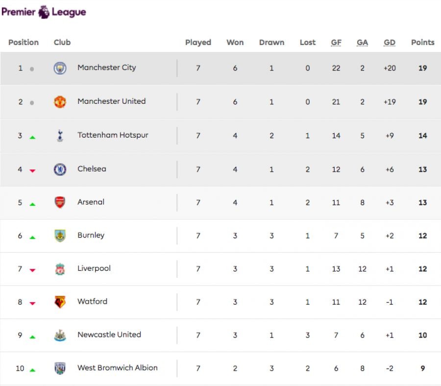Click Chelsea's red down movement arrow
The height and width of the screenshot is (386, 441).
[32, 170]
